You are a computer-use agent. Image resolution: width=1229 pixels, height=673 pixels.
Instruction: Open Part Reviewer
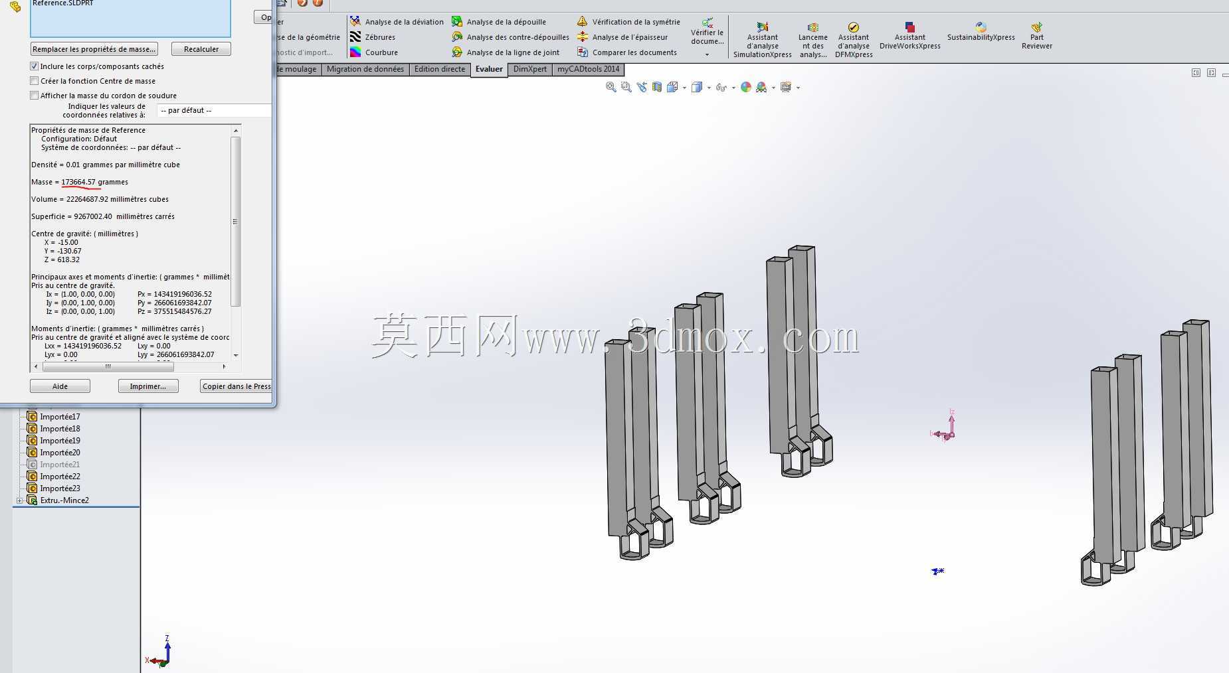(1037, 36)
